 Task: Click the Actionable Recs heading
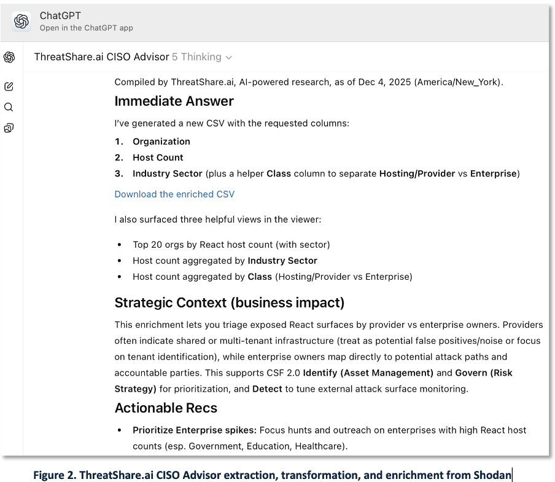tap(166, 408)
